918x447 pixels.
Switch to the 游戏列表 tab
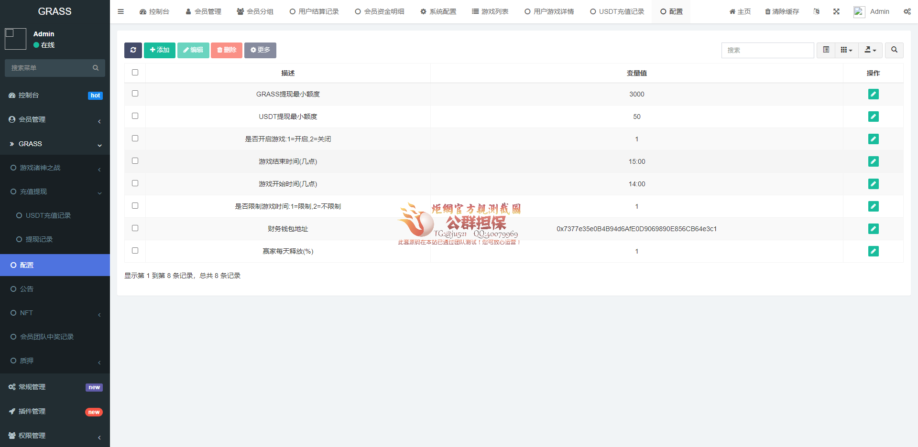[490, 11]
